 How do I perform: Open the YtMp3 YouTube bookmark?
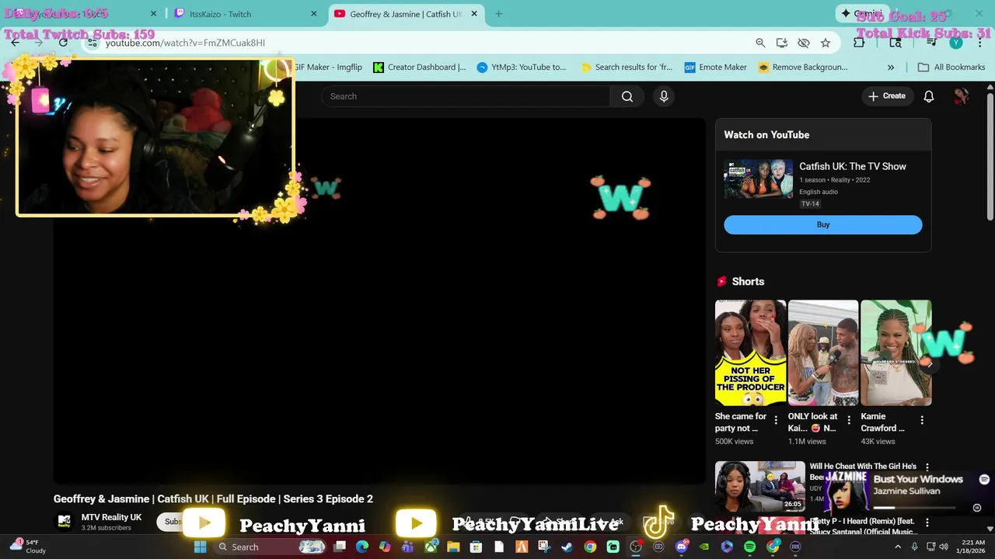522,68
